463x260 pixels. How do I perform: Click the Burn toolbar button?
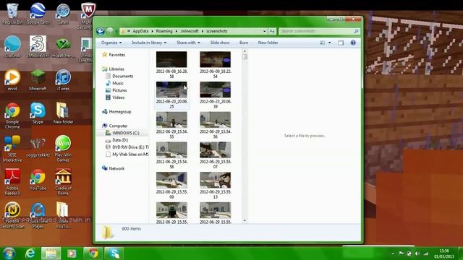pyautogui.click(x=244, y=43)
